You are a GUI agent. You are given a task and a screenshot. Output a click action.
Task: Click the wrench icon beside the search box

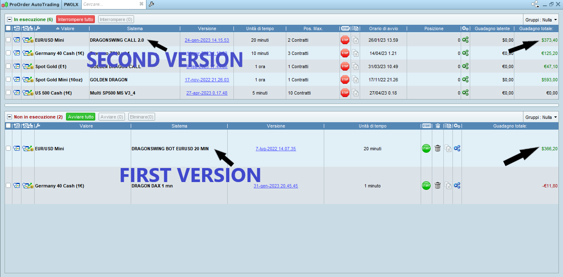click(x=151, y=4)
